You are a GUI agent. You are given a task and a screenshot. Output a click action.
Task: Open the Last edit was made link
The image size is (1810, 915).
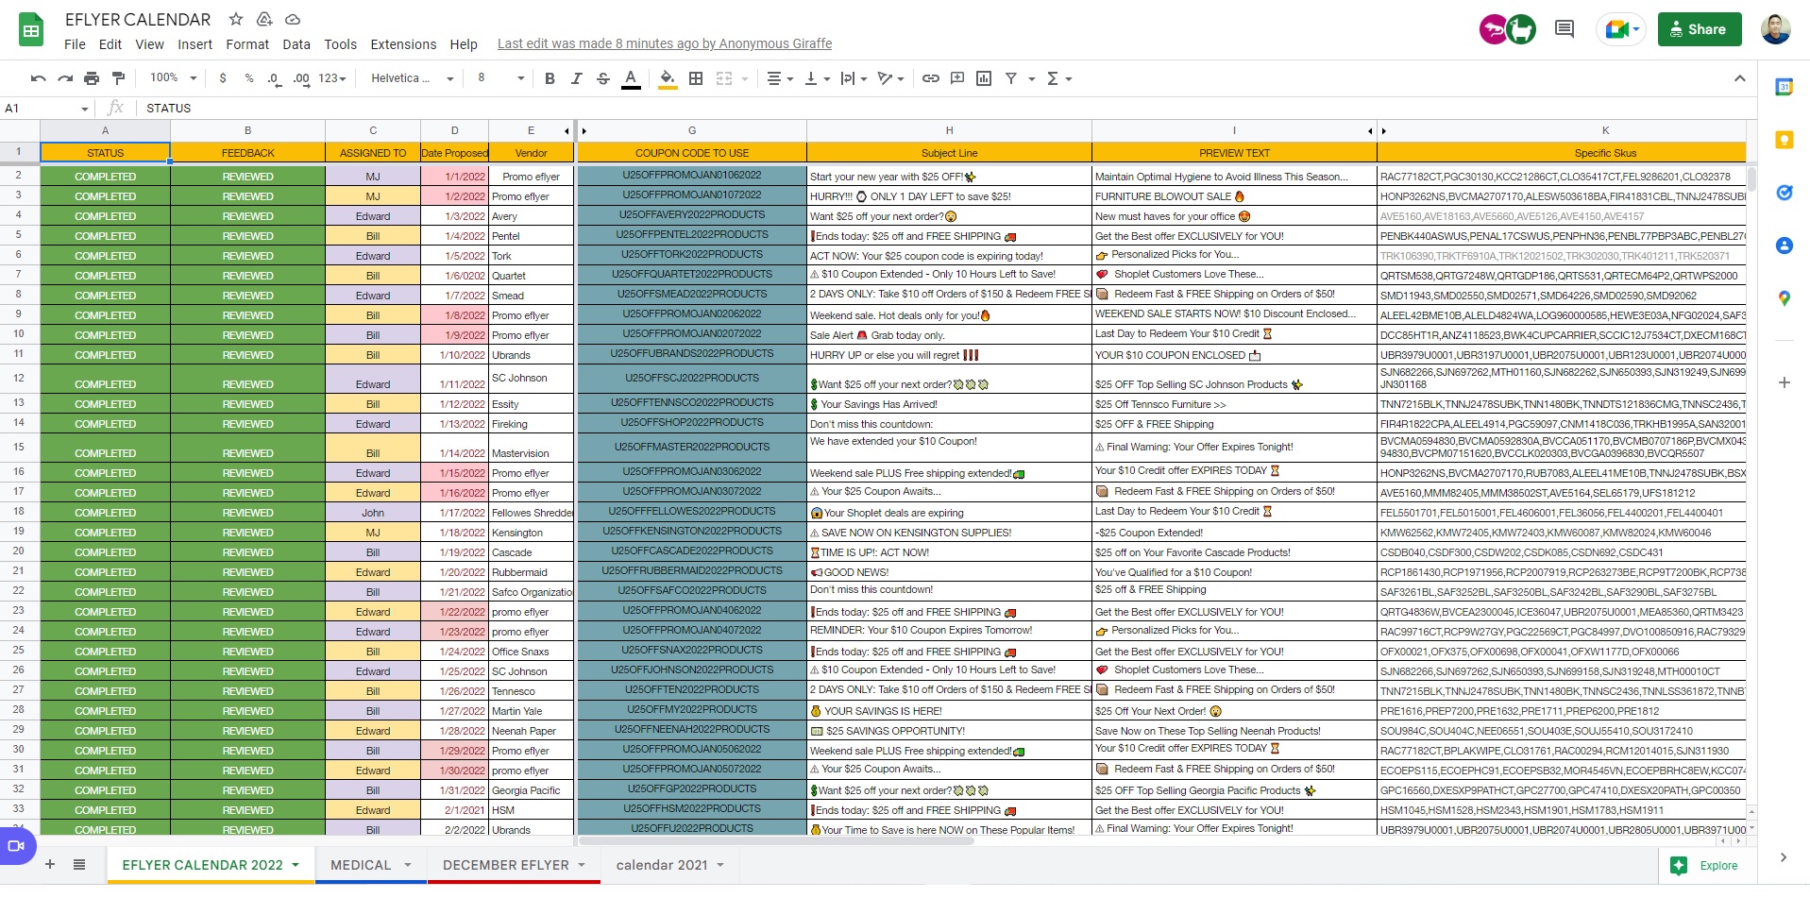click(665, 43)
